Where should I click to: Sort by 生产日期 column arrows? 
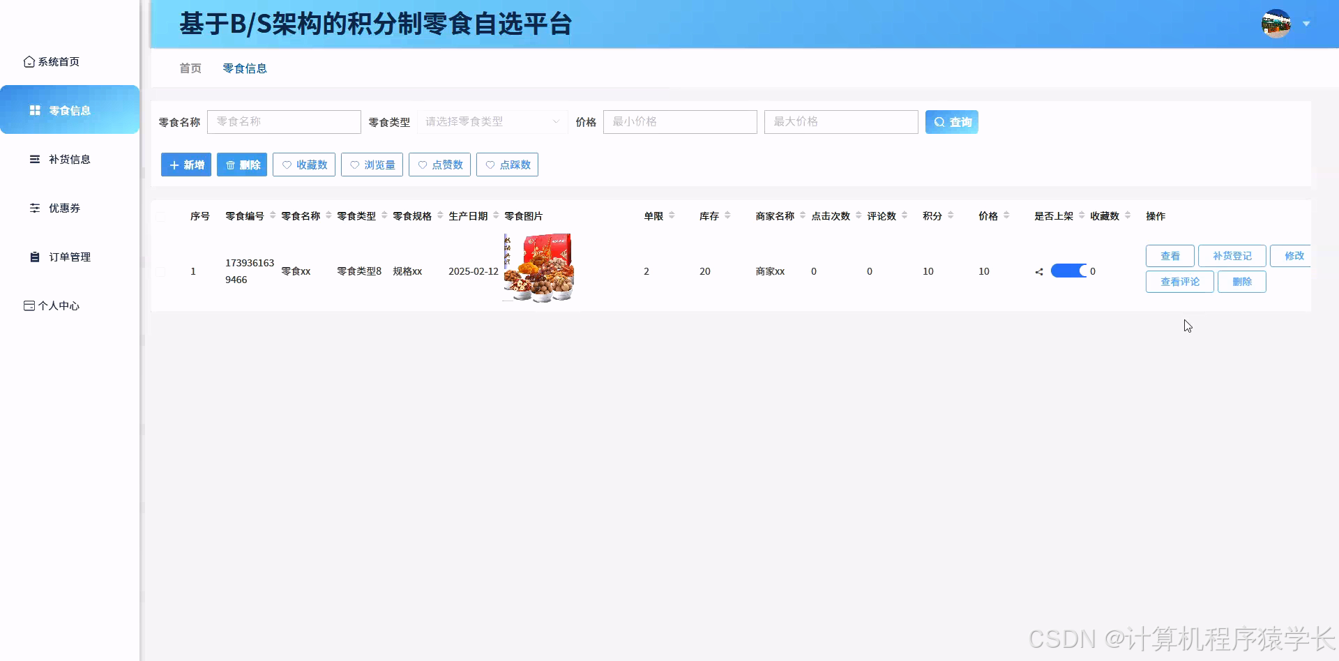496,215
